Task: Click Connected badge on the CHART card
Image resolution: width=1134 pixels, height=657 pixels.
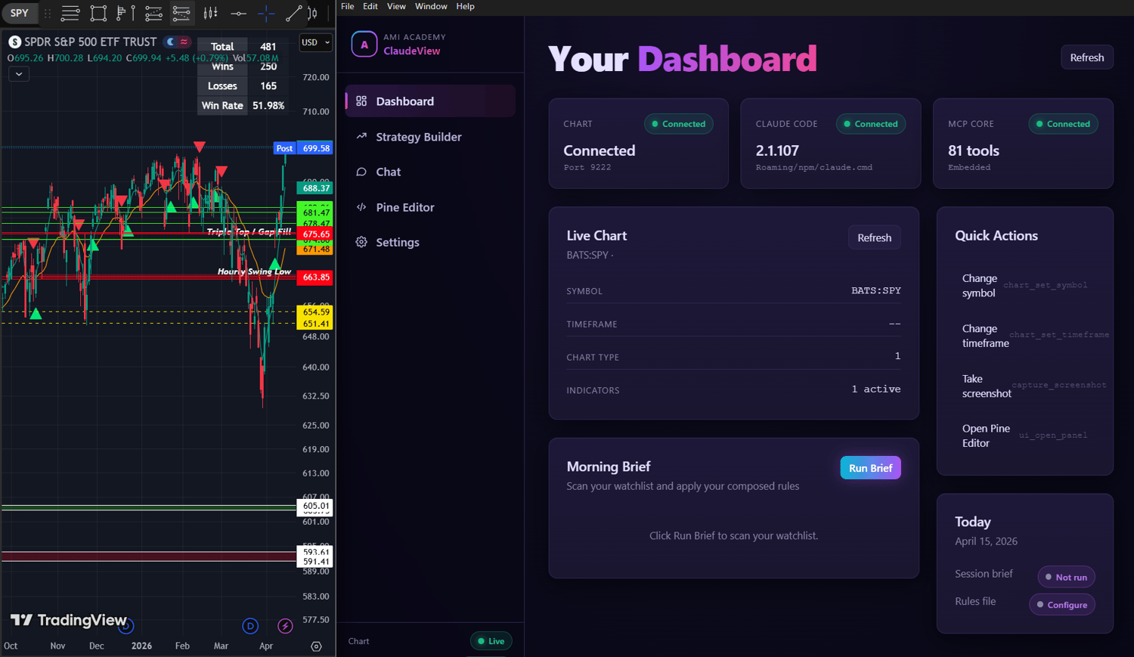Action: coord(679,124)
